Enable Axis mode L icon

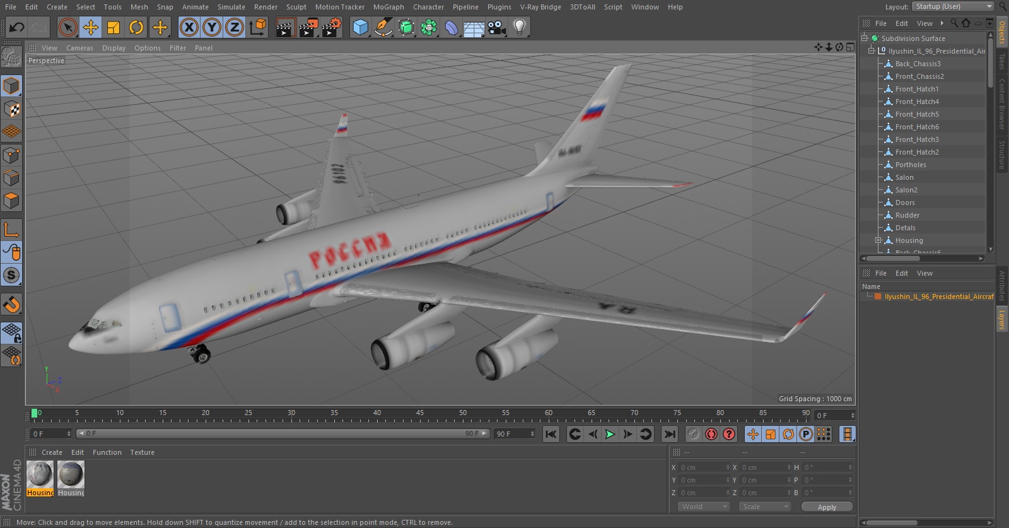click(x=11, y=230)
